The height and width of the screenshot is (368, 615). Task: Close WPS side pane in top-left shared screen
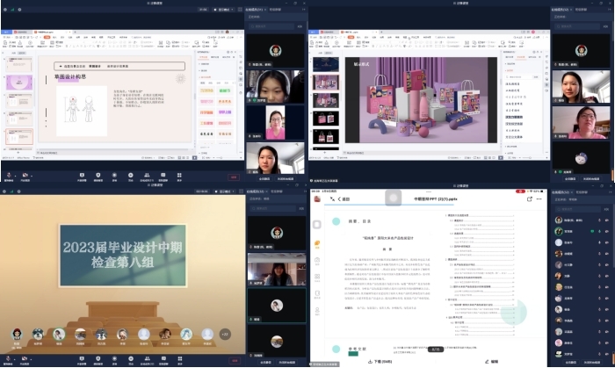pos(235,52)
